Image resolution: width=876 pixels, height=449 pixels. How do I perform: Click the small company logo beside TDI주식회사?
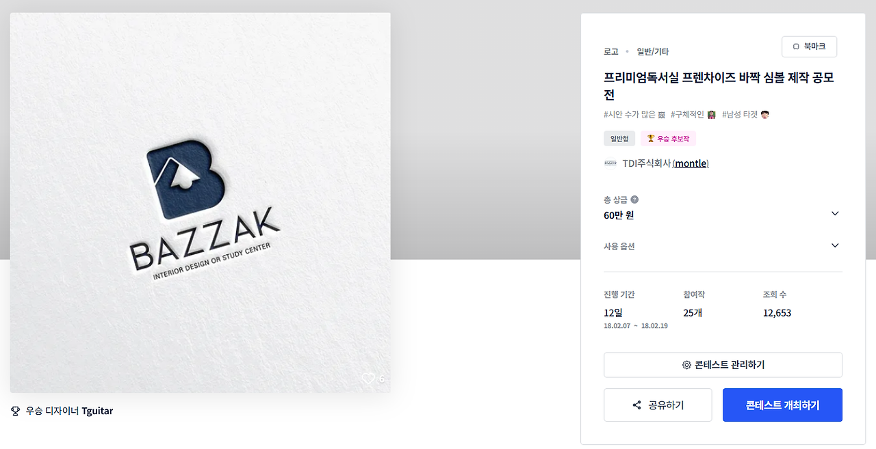tap(610, 163)
